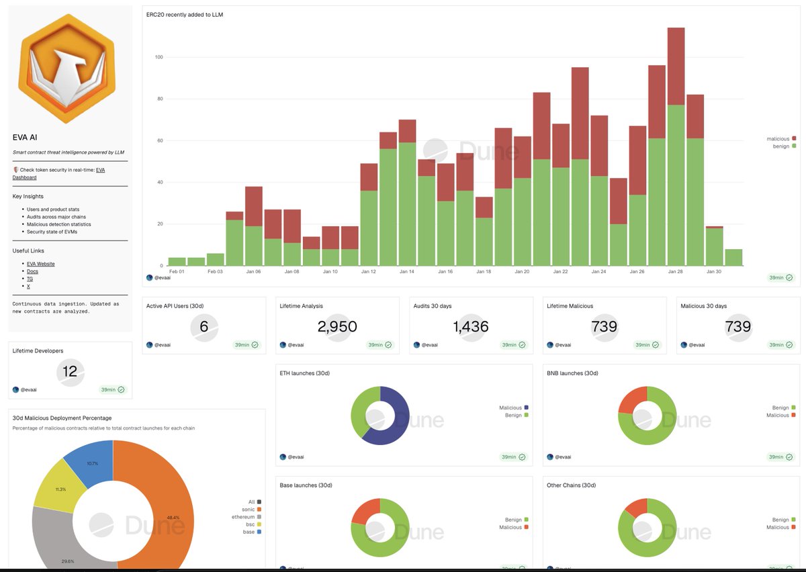Open @evaai author on Active API Users card
The image size is (806, 572).
tap(158, 344)
